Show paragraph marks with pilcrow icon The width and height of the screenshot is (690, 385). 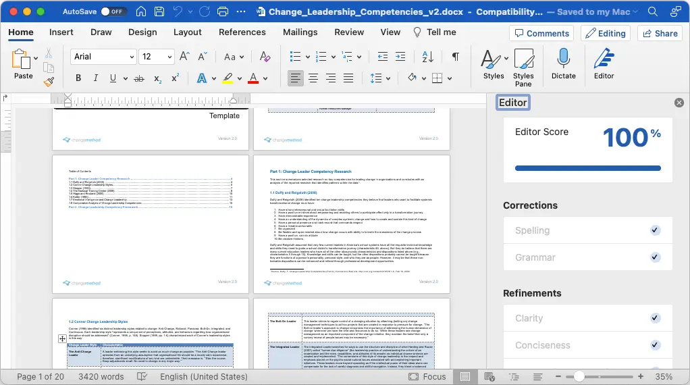[x=456, y=56]
